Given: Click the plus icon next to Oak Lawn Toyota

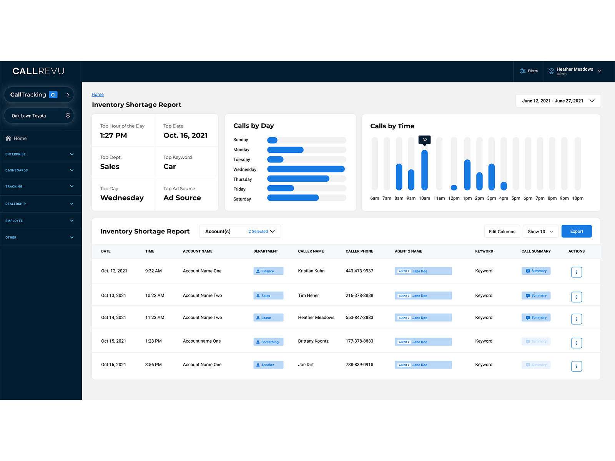Looking at the screenshot, I should (68, 115).
